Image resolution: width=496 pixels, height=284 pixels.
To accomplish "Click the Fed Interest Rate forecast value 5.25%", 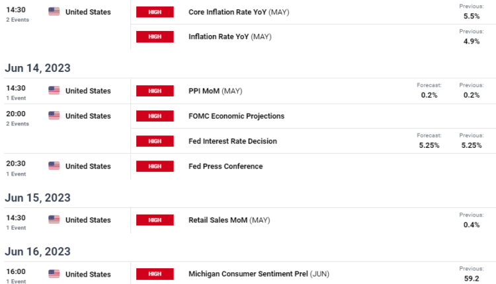I will [429, 145].
